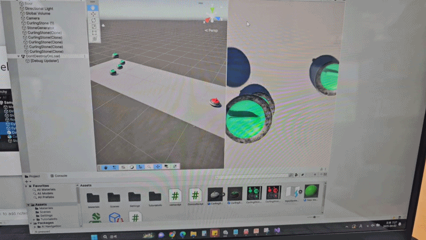Collapse the Assets folder arrow in the Project tree
The image size is (426, 240).
pos(29,205)
